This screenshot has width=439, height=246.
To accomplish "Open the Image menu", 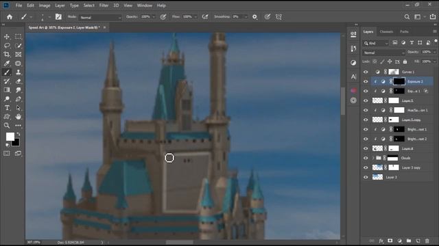I will [45, 5].
